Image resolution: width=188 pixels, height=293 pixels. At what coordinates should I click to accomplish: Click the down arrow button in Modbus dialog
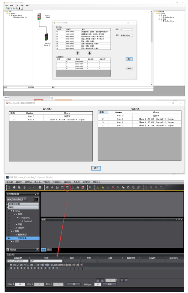(x=90, y=53)
